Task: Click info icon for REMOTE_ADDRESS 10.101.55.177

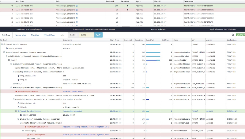Action: (x=21, y=115)
